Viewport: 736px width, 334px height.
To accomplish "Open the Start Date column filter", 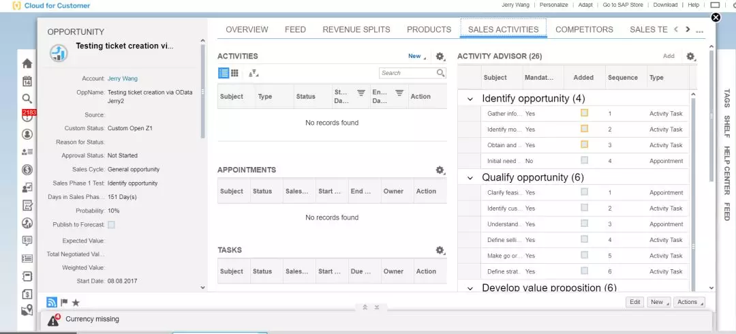I will [x=361, y=93].
